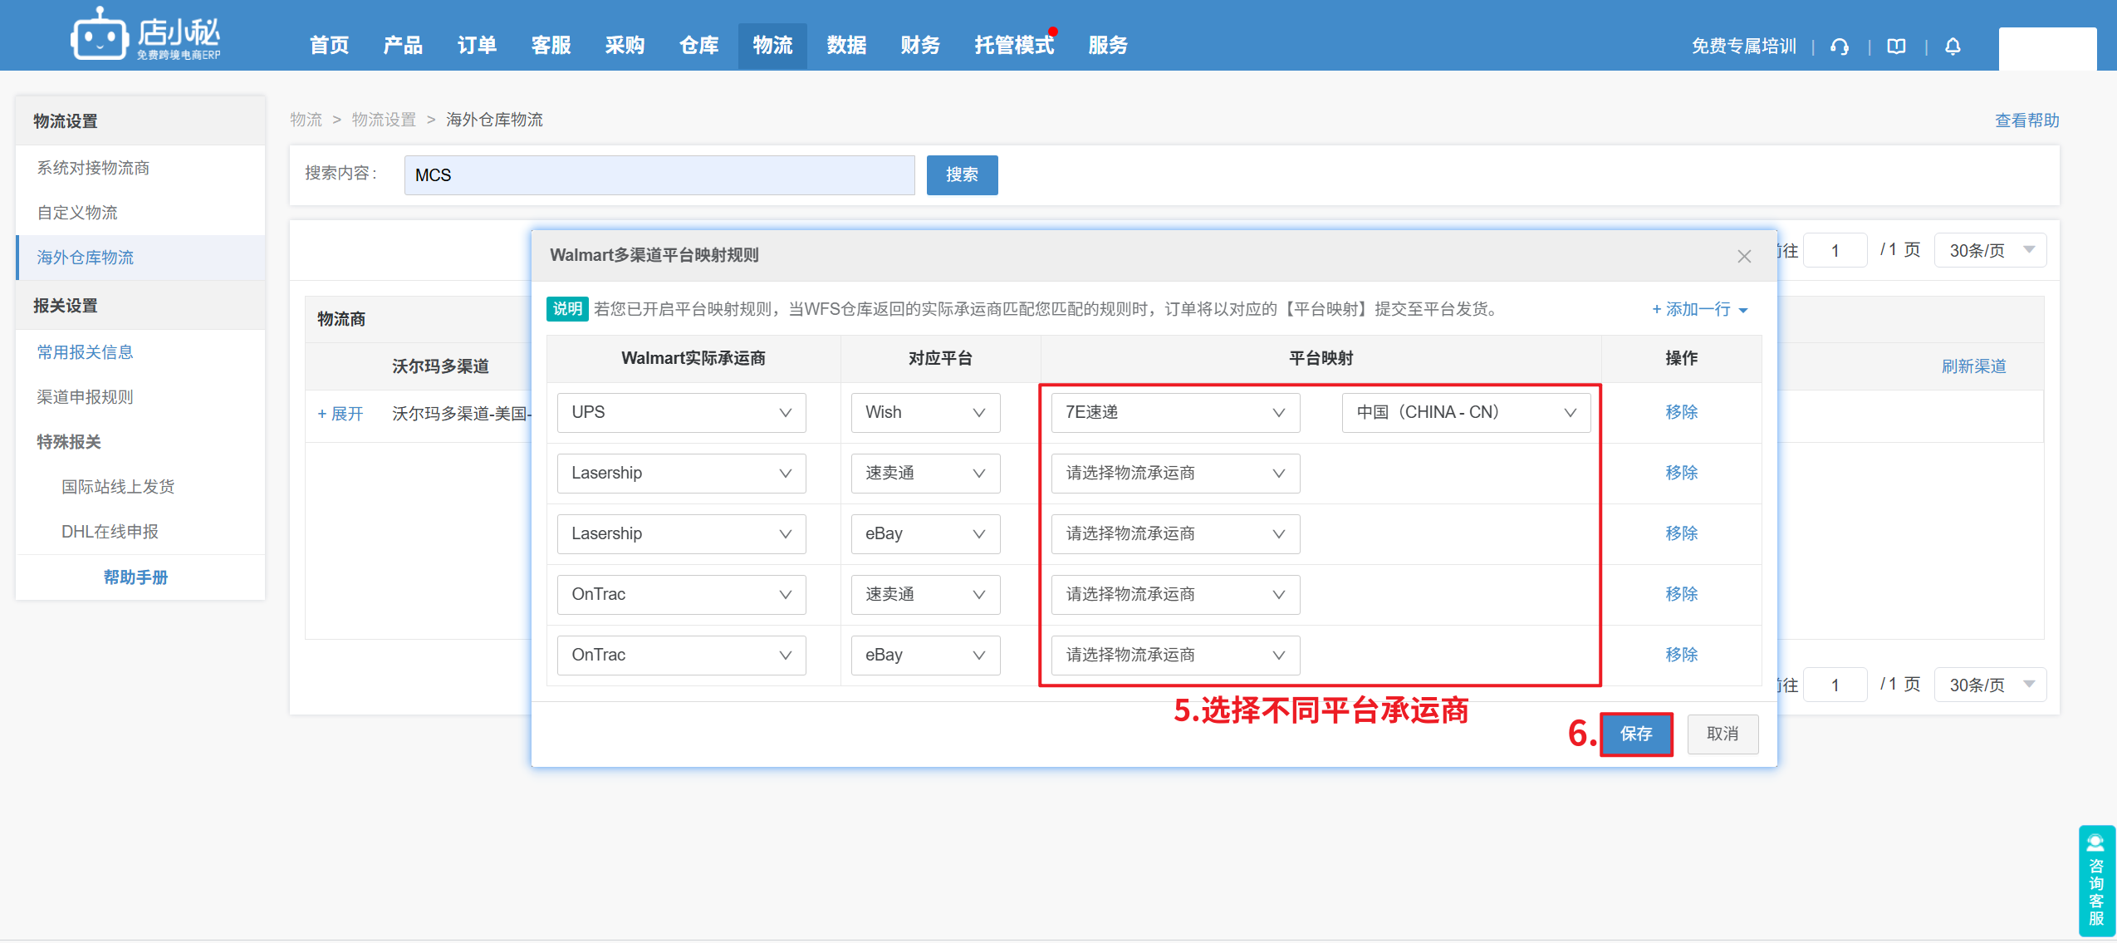Click the blue 保存 button
The height and width of the screenshot is (943, 2117).
coord(1635,734)
